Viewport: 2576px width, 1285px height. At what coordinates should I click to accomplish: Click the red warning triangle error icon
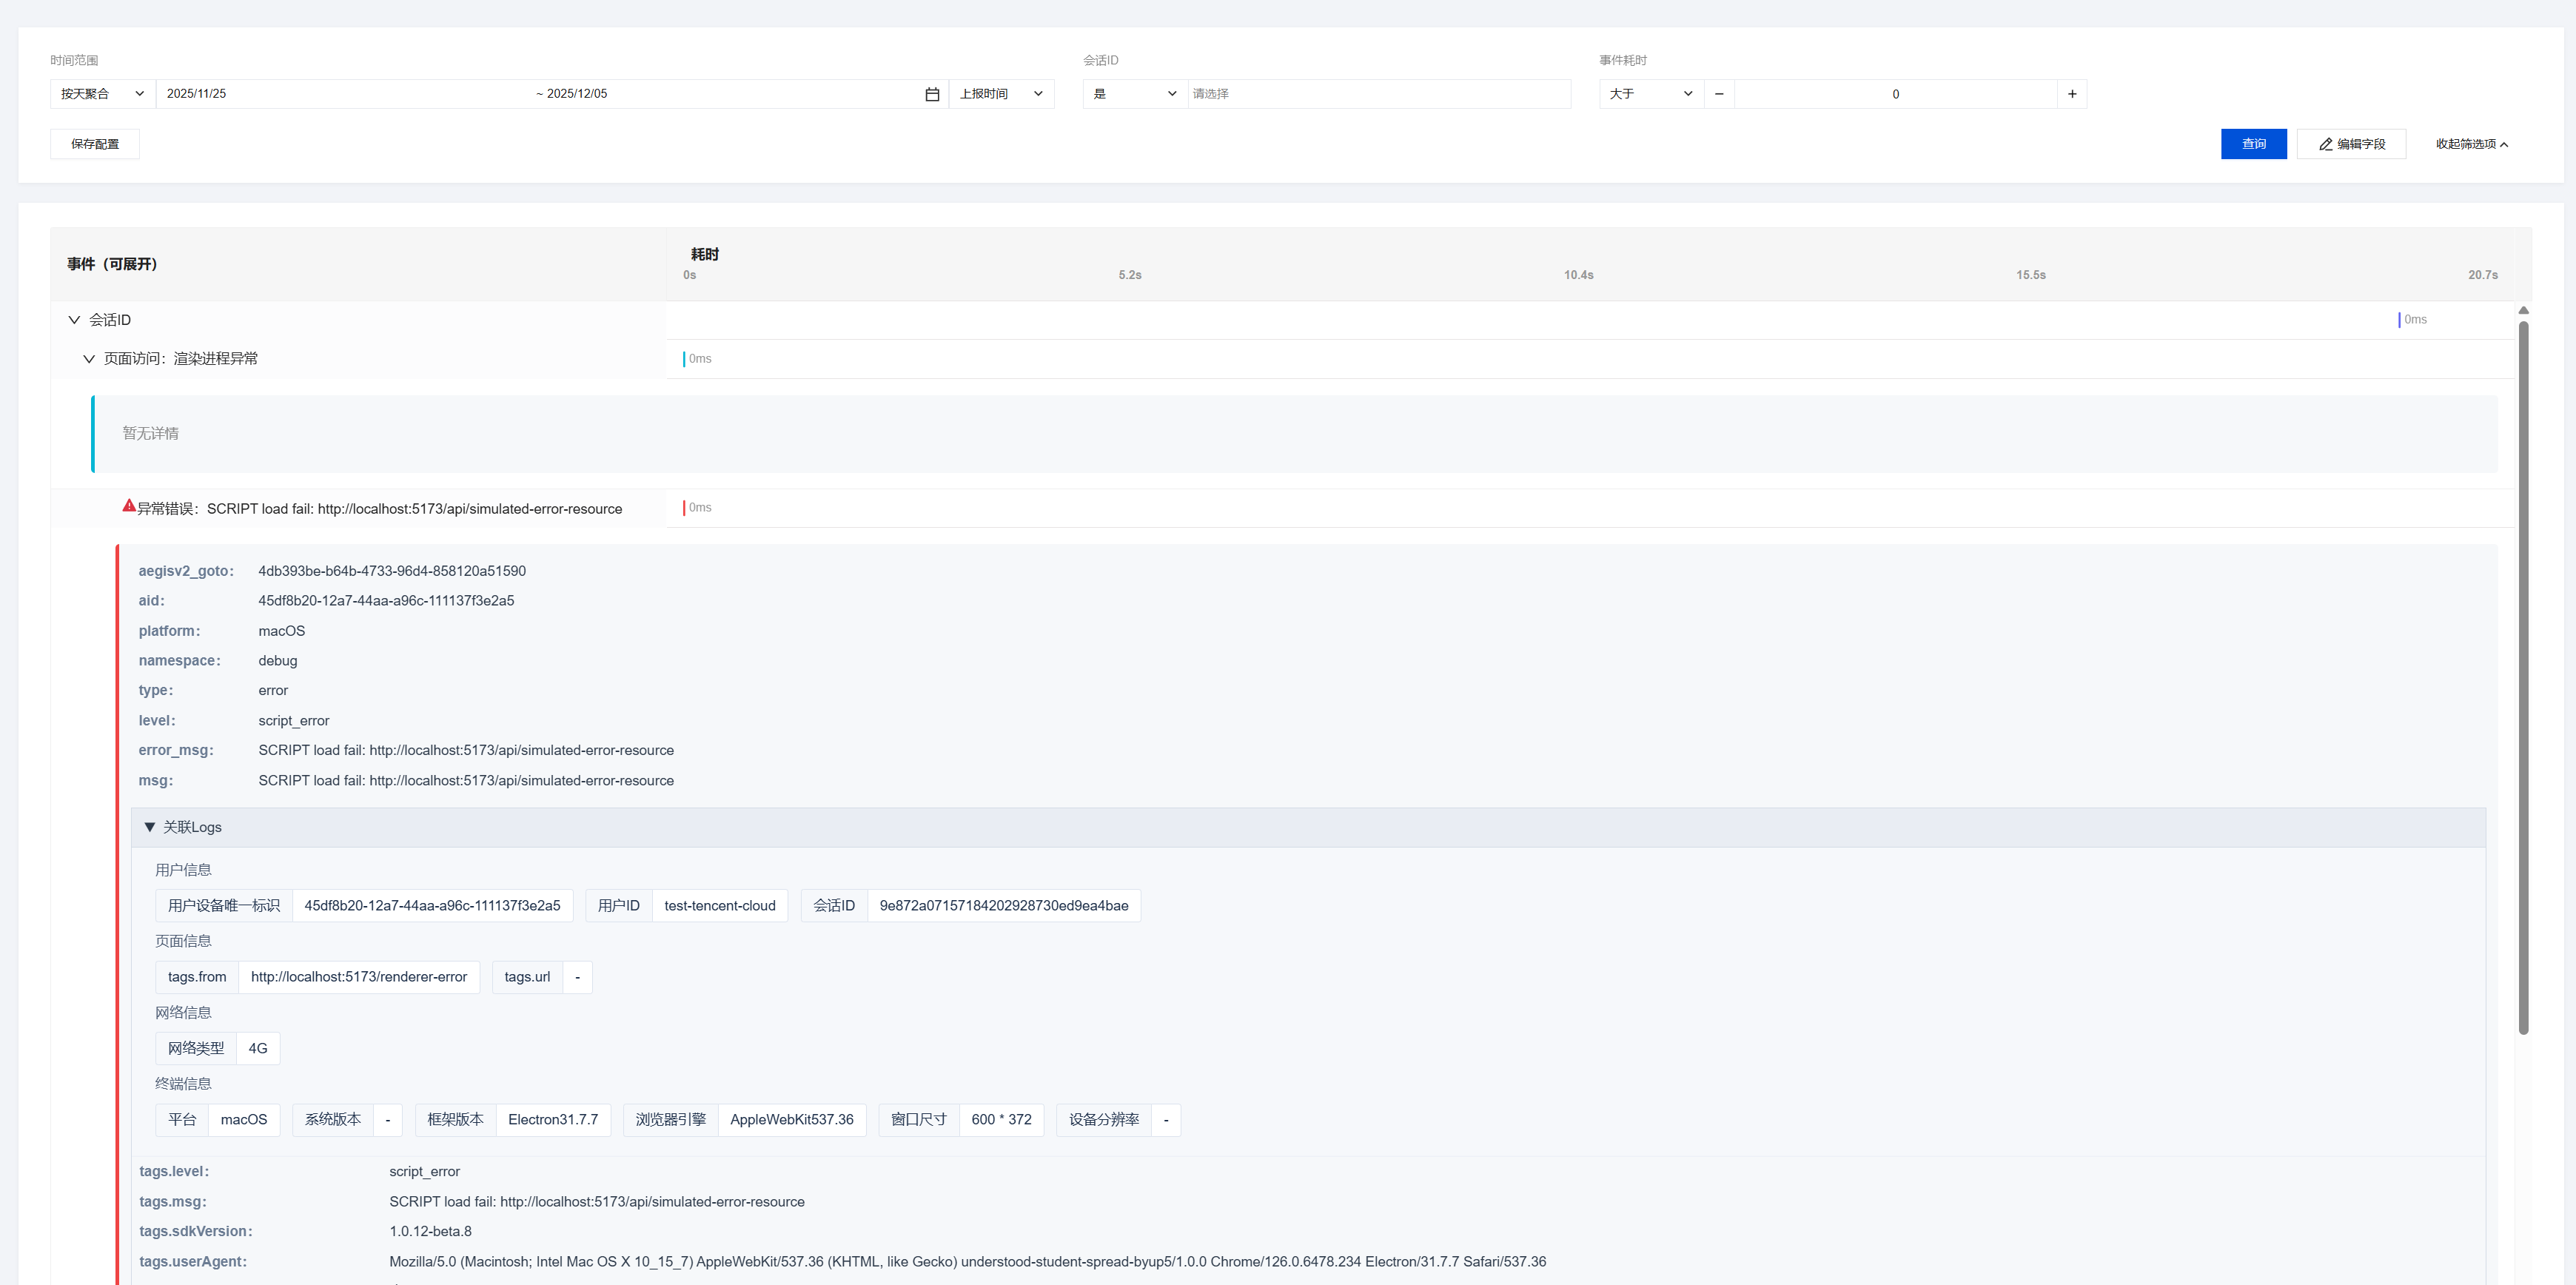point(129,506)
